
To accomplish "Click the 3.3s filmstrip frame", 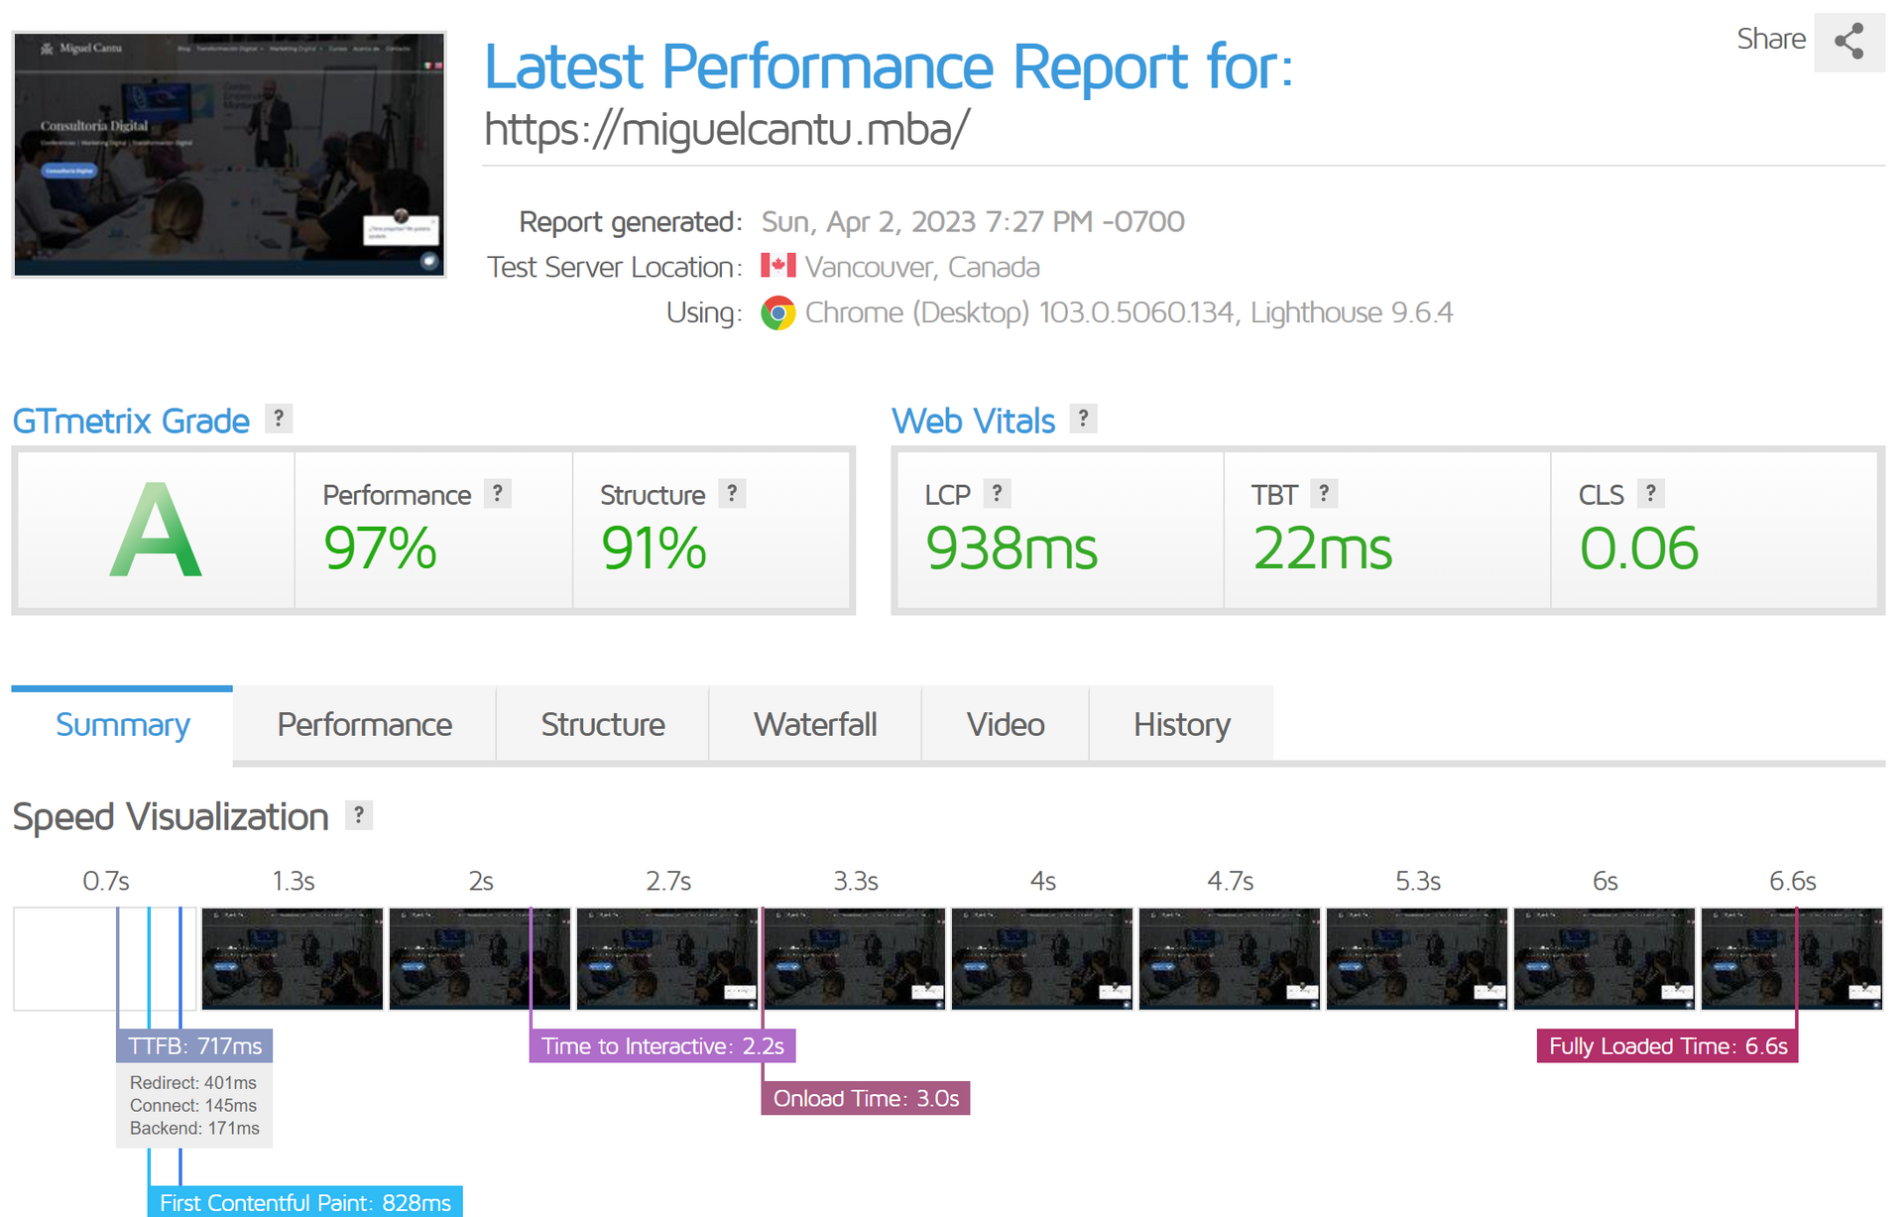I will coord(855,958).
